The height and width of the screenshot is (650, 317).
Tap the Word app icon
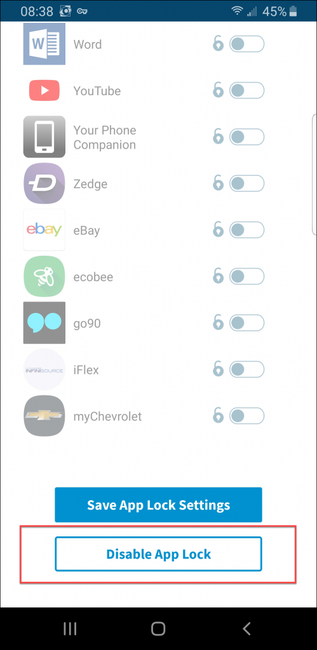[x=44, y=44]
